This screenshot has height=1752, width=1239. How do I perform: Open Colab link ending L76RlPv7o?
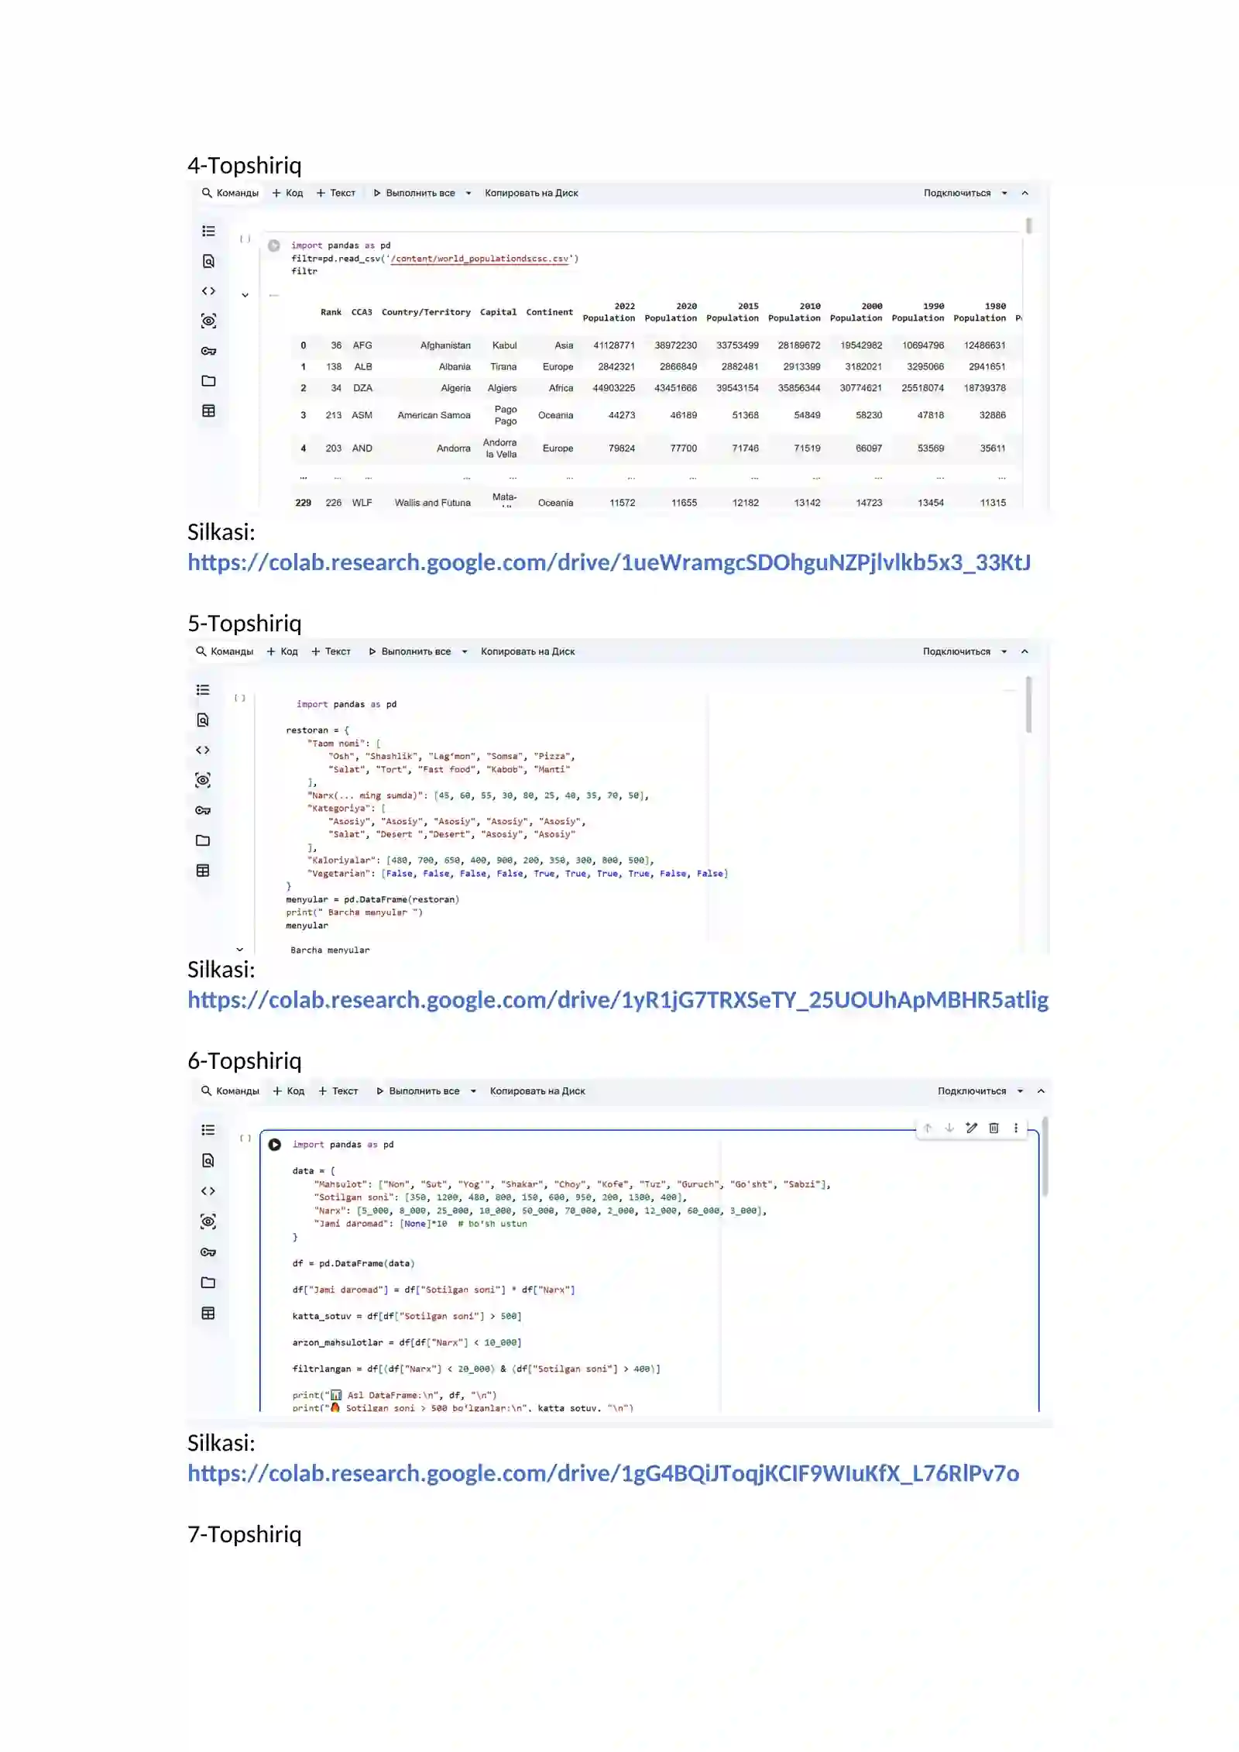coord(603,1474)
